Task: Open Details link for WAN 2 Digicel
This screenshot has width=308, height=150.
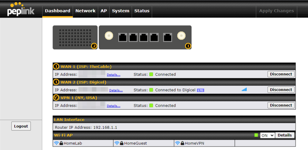Action: 116,90
